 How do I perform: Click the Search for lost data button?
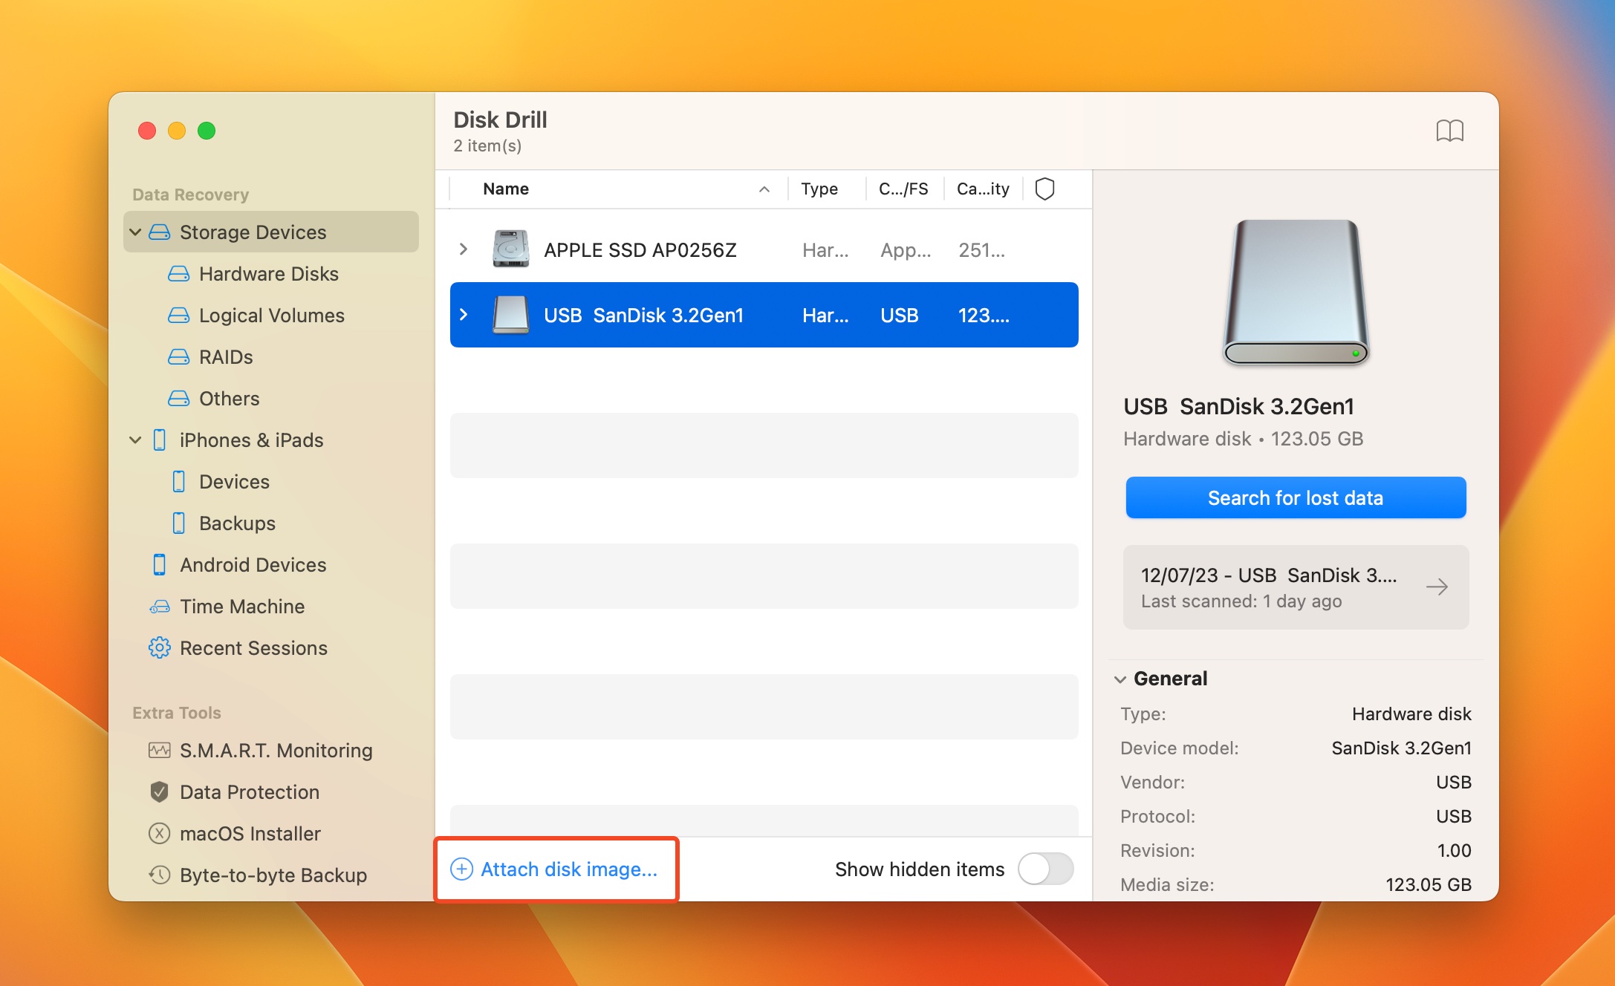click(1296, 498)
